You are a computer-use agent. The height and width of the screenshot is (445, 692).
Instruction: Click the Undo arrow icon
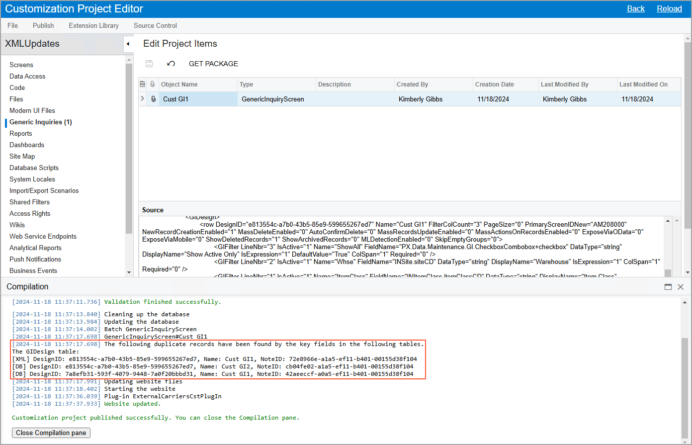[x=171, y=64]
